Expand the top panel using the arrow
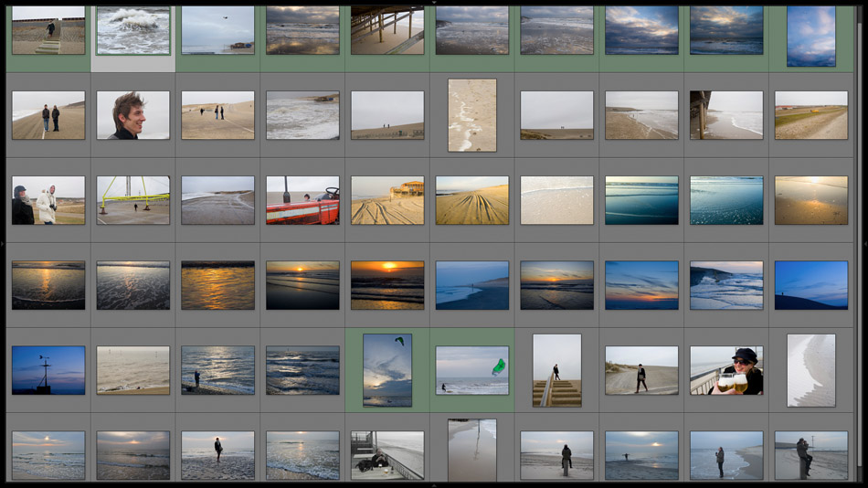 click(x=434, y=3)
